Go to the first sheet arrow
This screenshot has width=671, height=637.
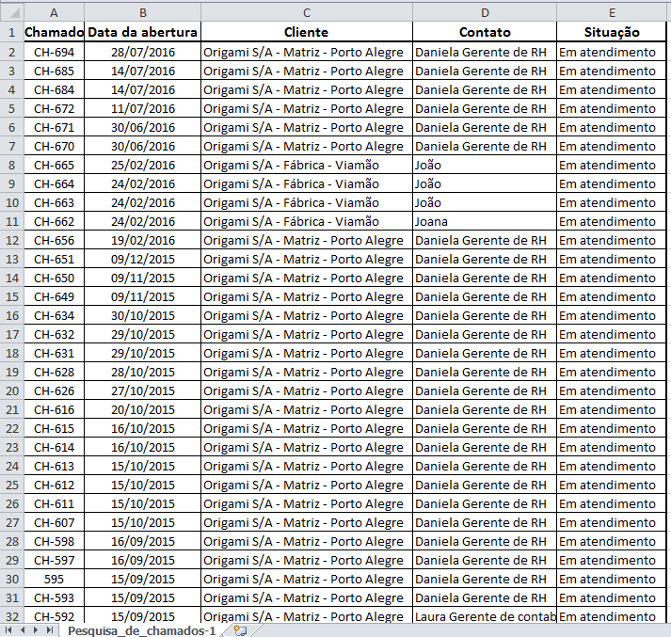[x=8, y=629]
